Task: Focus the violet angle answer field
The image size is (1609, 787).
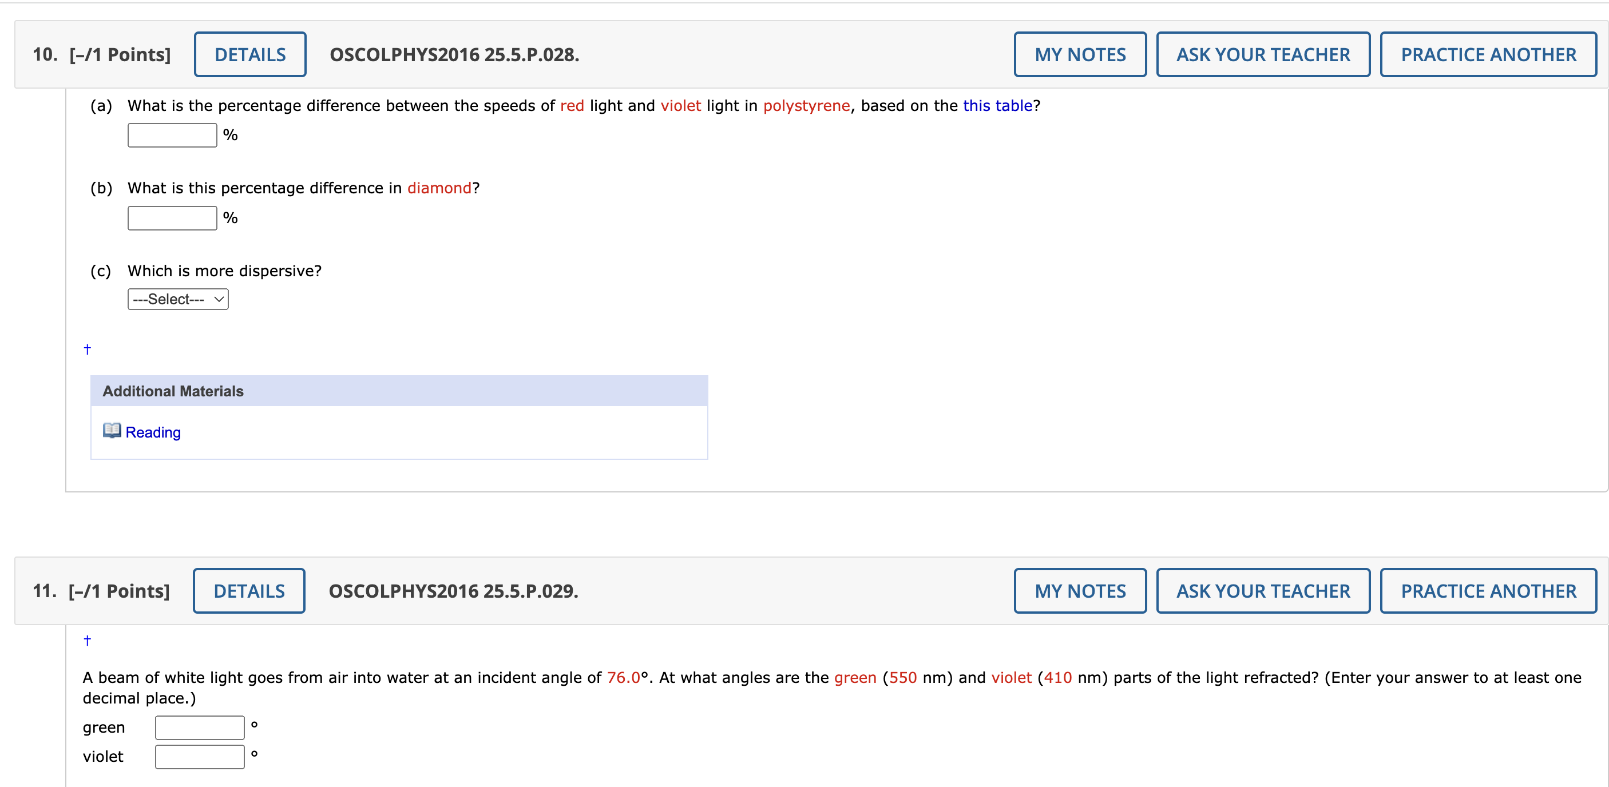Action: (x=200, y=757)
